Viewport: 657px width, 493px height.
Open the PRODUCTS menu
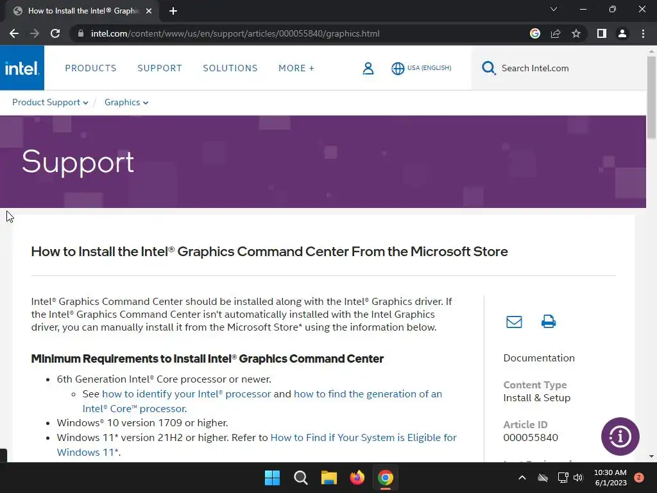90,68
